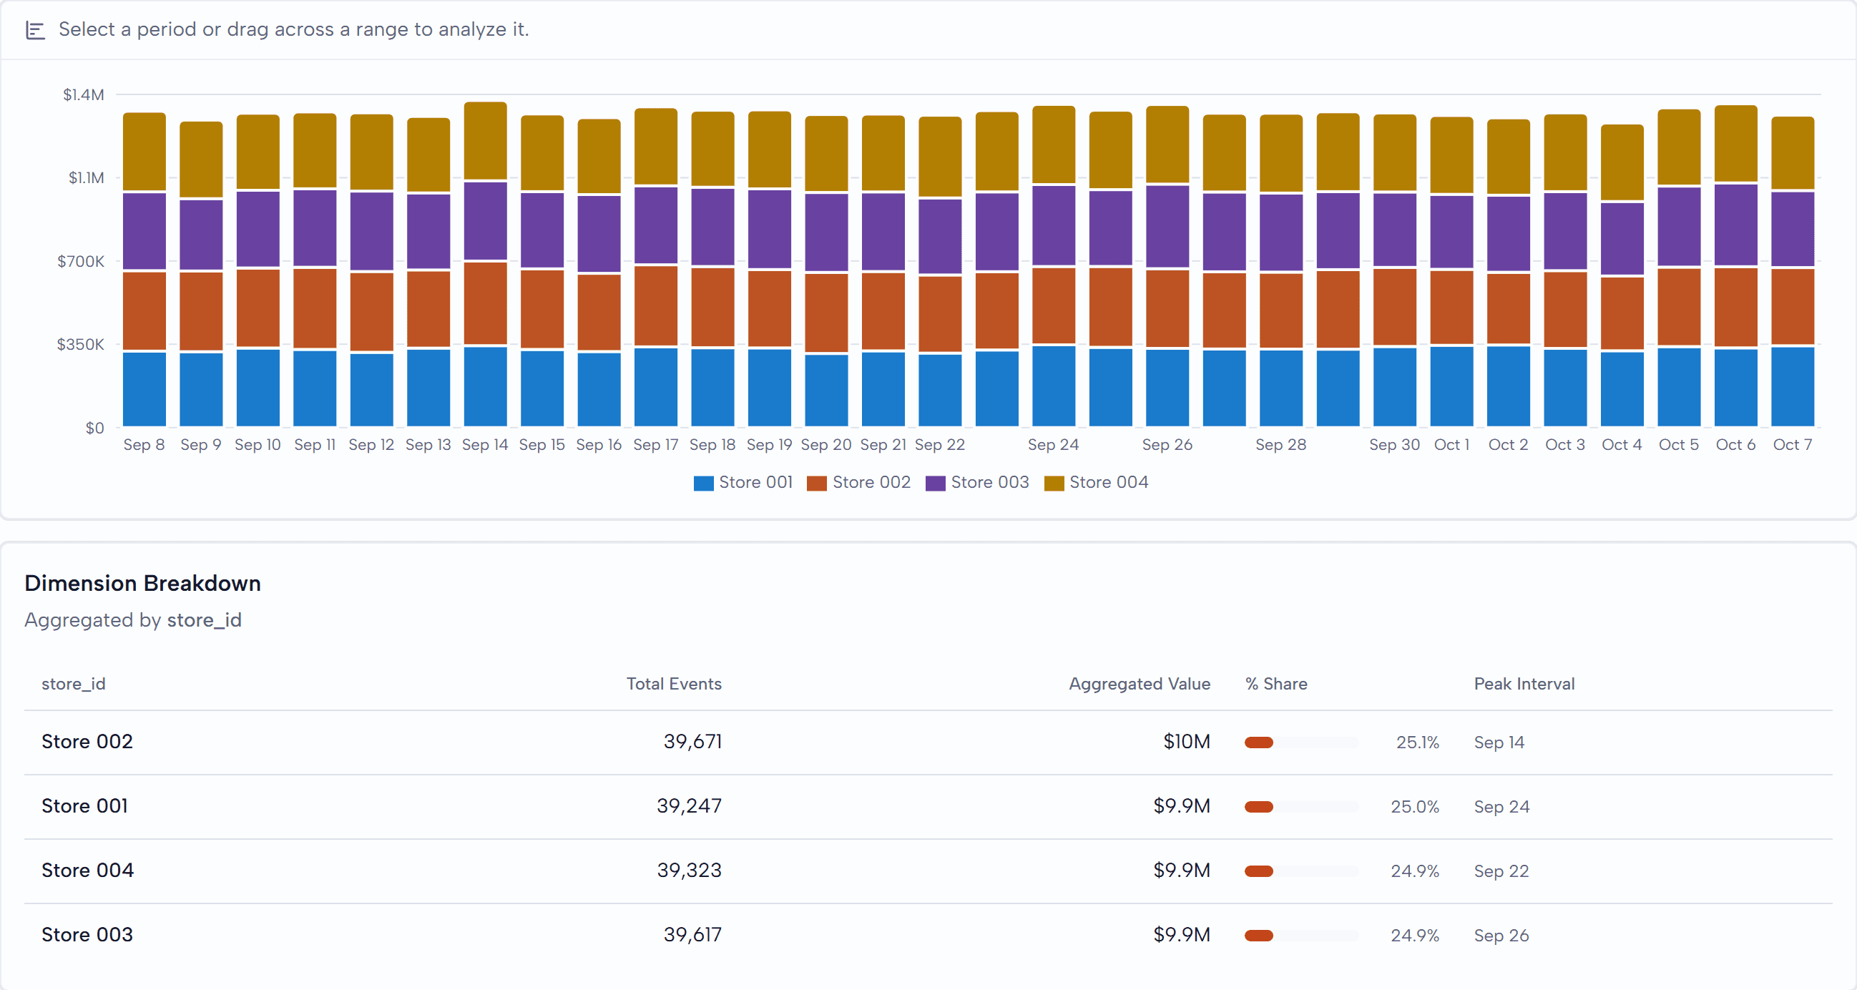Select the Oct 7 bar in chart
Image resolution: width=1857 pixels, height=990 pixels.
click(1792, 271)
